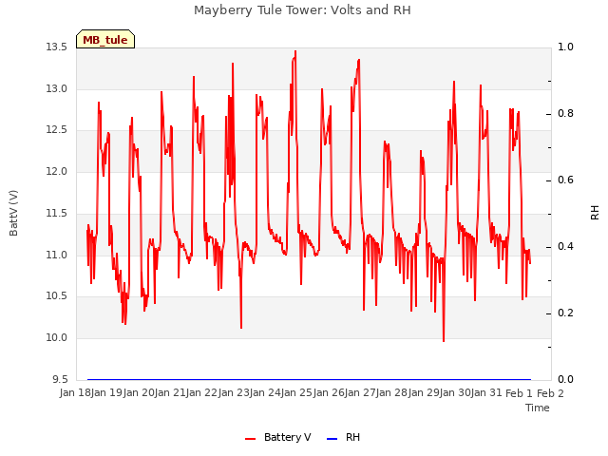Select the BattV (V) axis label
Viewport: 608px width, 456px height.
(13, 213)
